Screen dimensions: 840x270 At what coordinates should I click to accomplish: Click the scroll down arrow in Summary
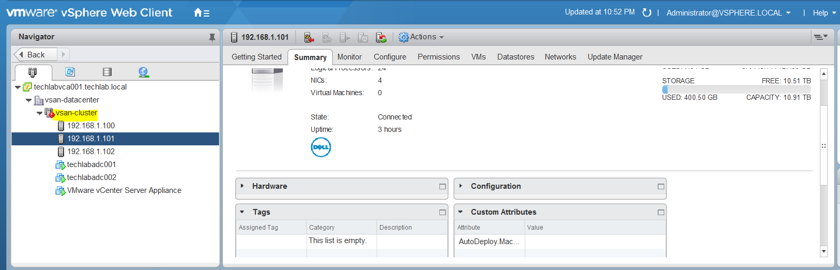(823, 251)
